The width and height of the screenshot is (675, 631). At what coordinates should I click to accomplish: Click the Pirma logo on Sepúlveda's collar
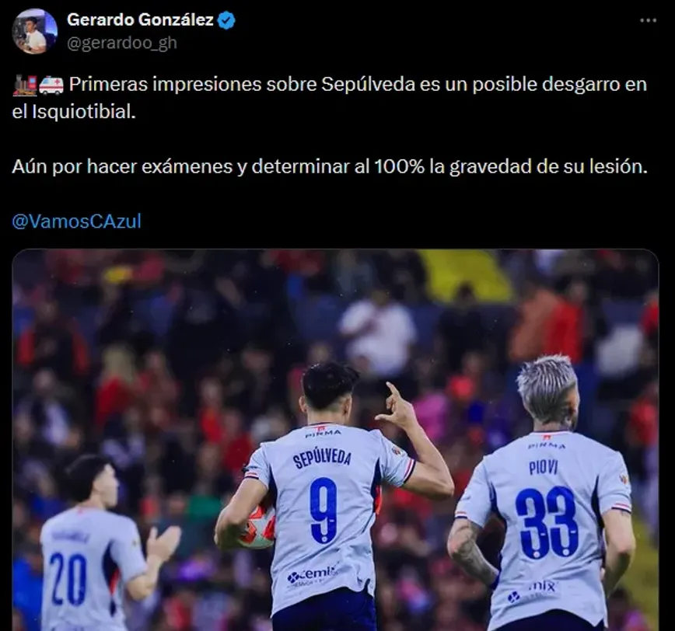[323, 433]
